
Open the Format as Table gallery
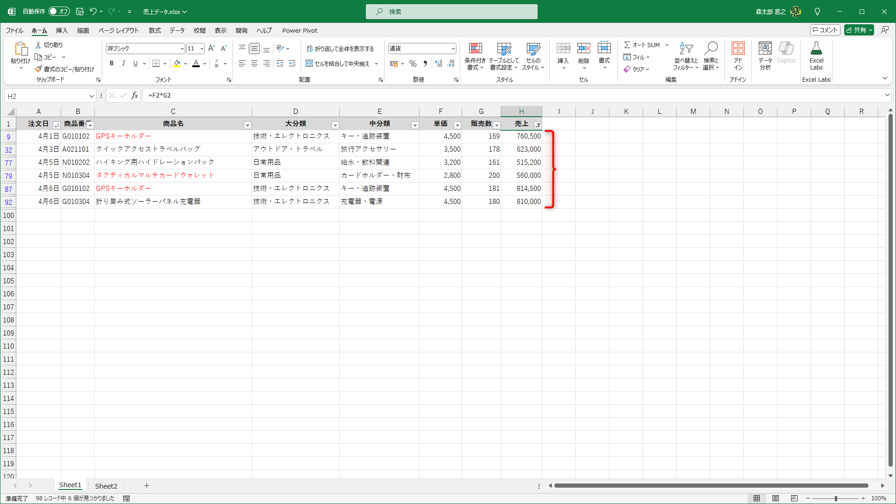[504, 49]
